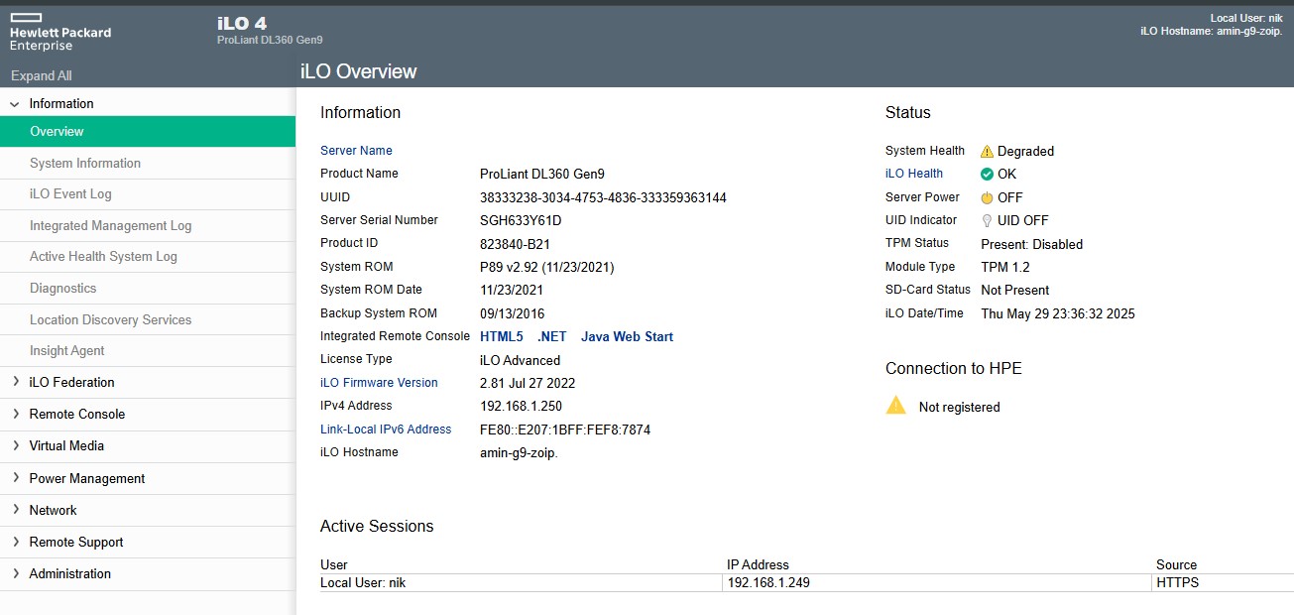The image size is (1294, 615).
Task: Click the session source HTTPS
Action: click(x=1177, y=583)
